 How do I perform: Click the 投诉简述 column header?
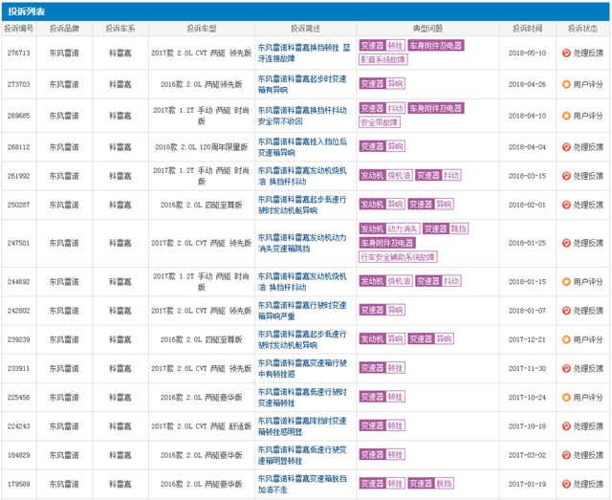click(x=305, y=29)
